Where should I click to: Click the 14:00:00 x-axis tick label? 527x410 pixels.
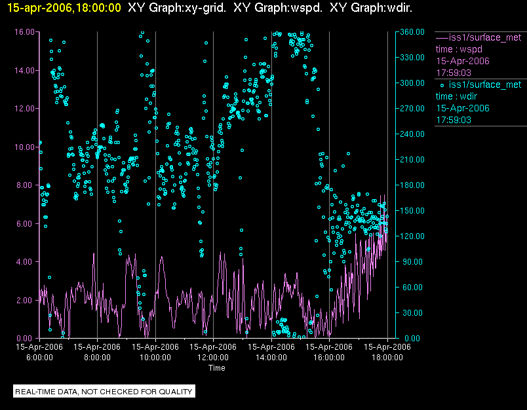pyautogui.click(x=271, y=358)
